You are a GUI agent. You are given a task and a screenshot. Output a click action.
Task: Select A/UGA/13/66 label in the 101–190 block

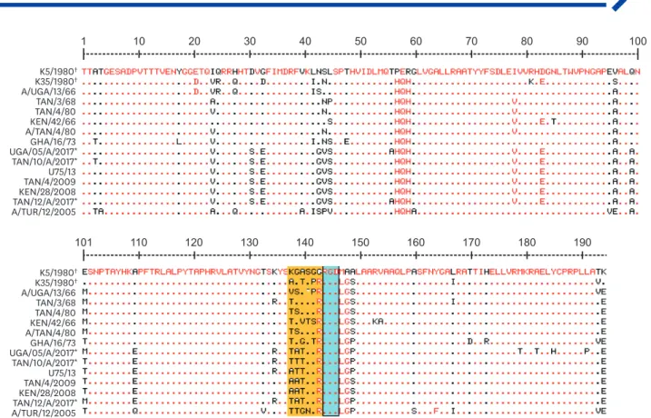pos(49,293)
